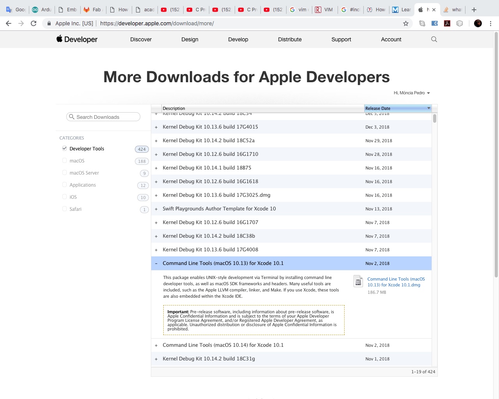Switch to VIM browser tab
The width and height of the screenshot is (499, 399).
[324, 10]
